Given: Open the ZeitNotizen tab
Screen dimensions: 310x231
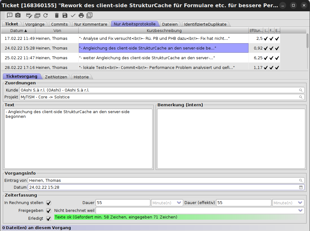Looking at the screenshot, I should [x=55, y=77].
